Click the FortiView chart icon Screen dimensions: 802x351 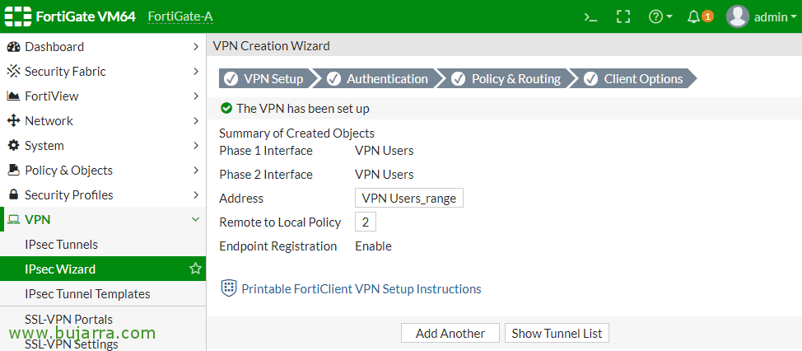[x=13, y=96]
